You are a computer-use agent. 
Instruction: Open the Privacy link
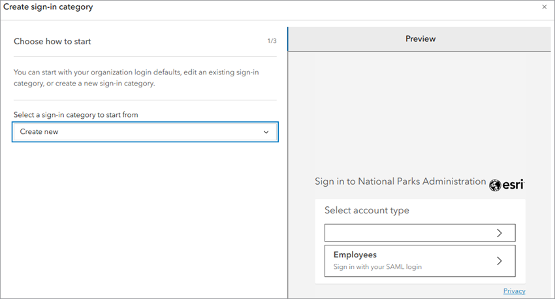coord(514,291)
